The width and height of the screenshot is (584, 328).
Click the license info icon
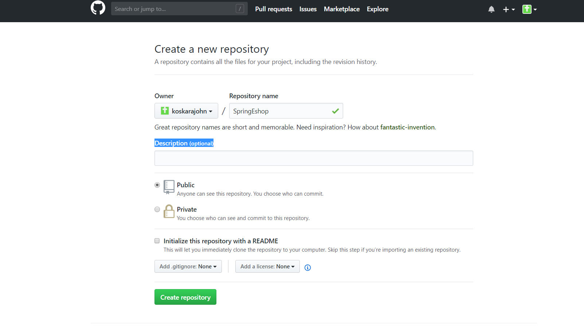pos(307,268)
